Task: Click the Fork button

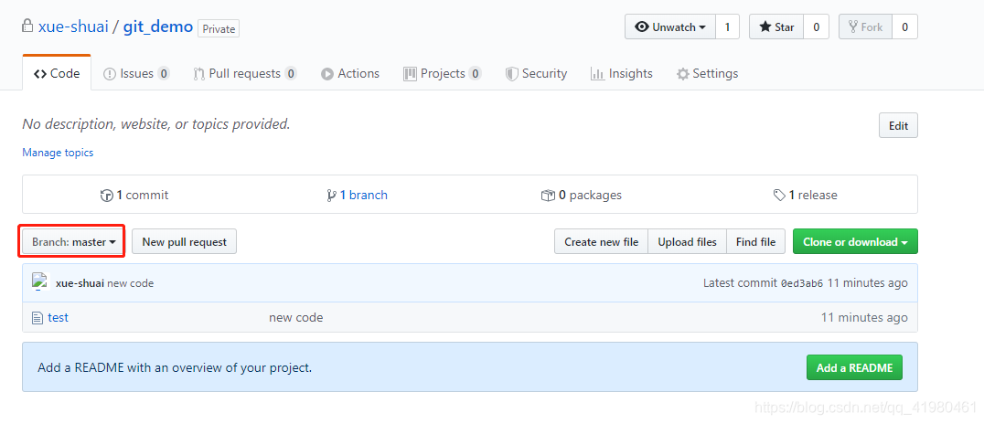Action: 865,27
